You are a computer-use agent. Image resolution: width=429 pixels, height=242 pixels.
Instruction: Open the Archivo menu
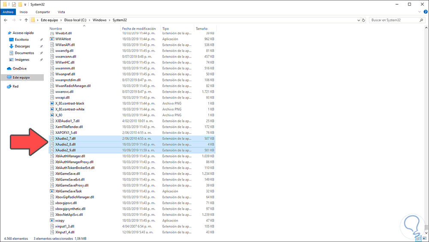[x=8, y=12]
